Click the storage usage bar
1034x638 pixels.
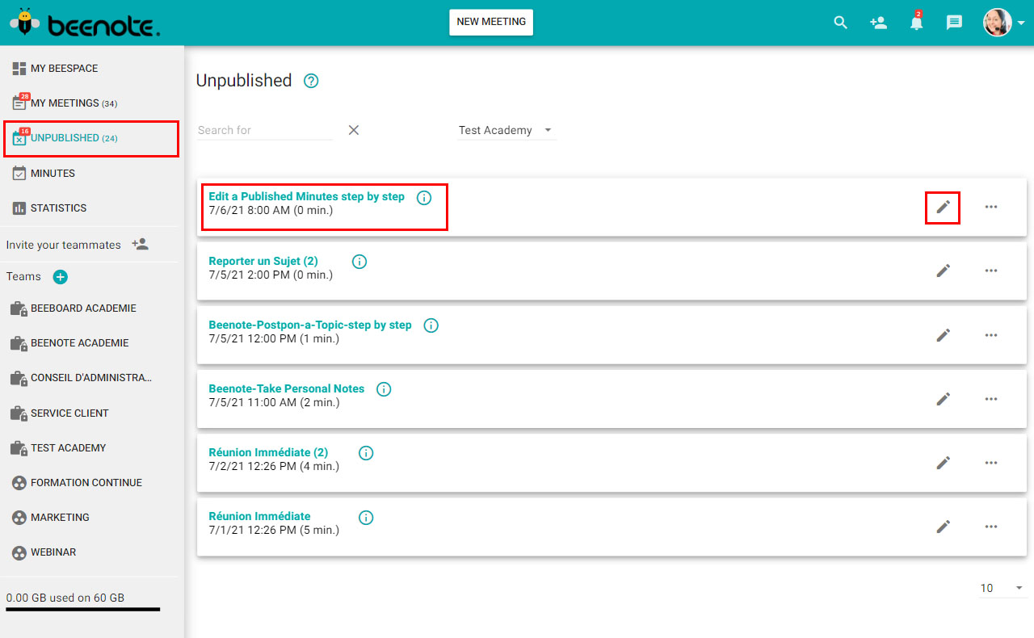[x=83, y=609]
